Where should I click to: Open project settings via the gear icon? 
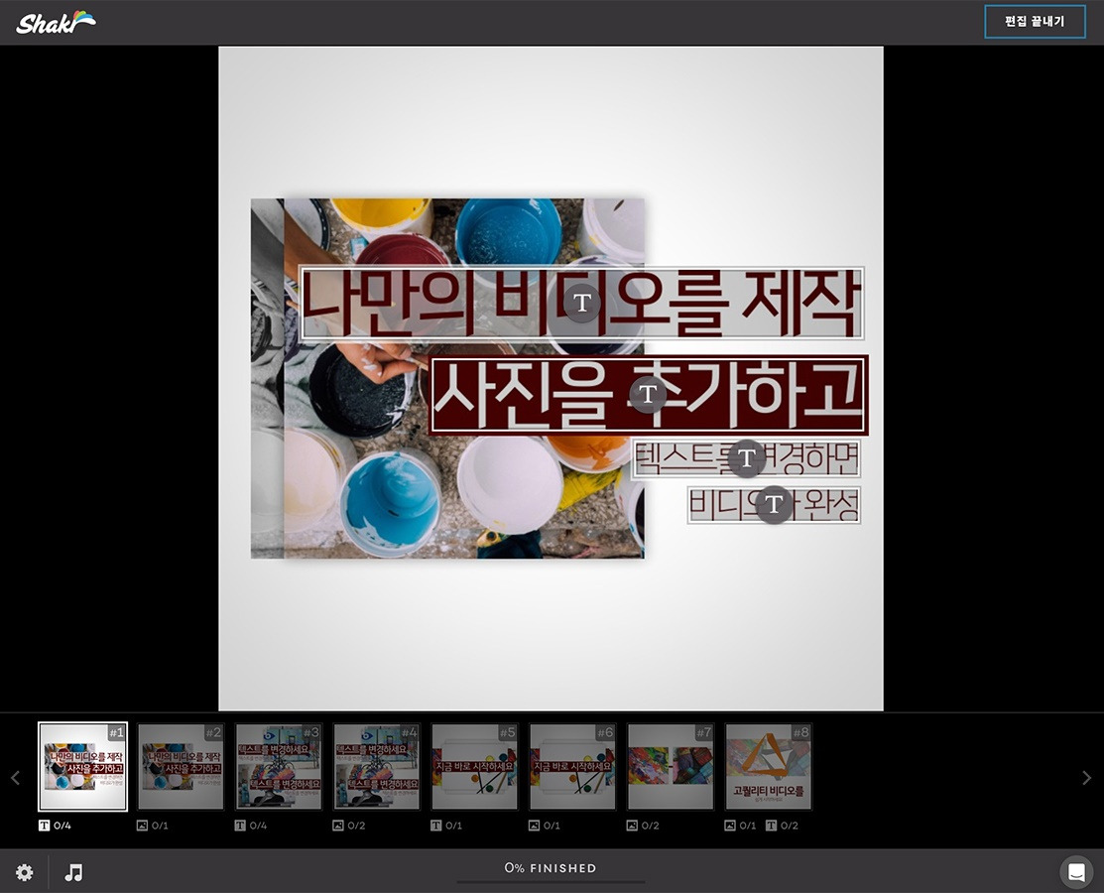click(x=24, y=872)
